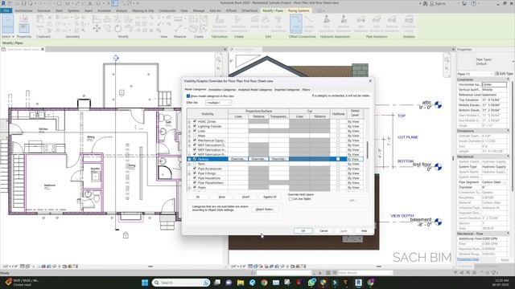Click OK in Visibility/Graphic Overrides dialog
This screenshot has height=289, width=515.
point(303,231)
